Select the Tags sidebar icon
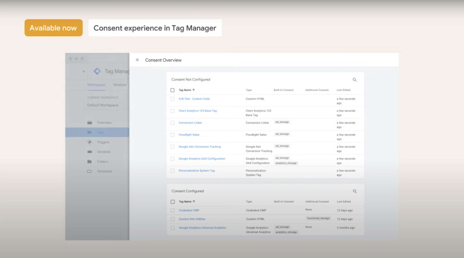Screen dimensions: 464x258 coord(90,133)
